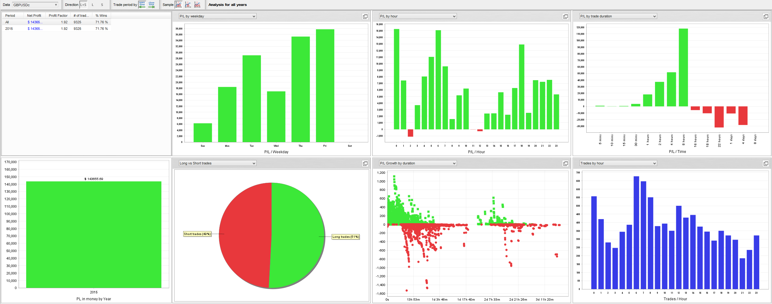Sort by # of trades column header
Screen dimensions: 772x304
pos(81,16)
